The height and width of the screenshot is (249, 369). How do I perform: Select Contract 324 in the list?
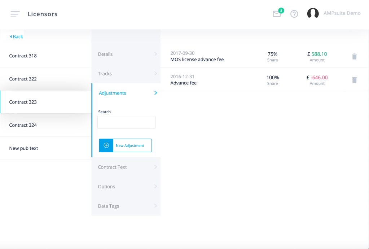click(46, 125)
